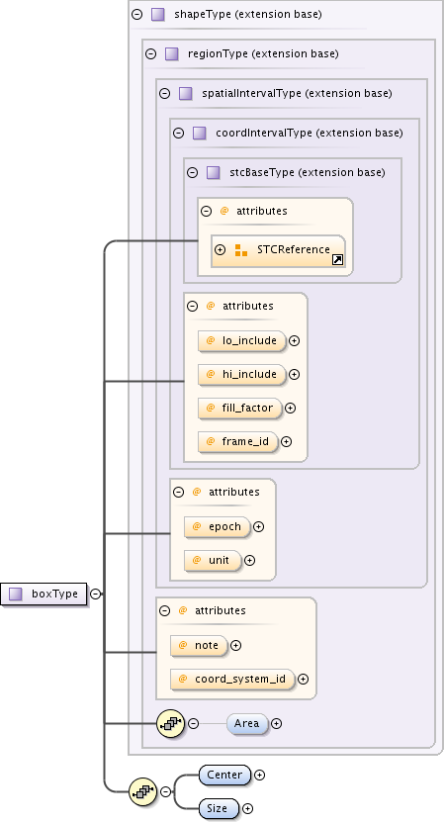
Task: Click the 'stcBaseType (extension base)' title text
Action: (308, 172)
